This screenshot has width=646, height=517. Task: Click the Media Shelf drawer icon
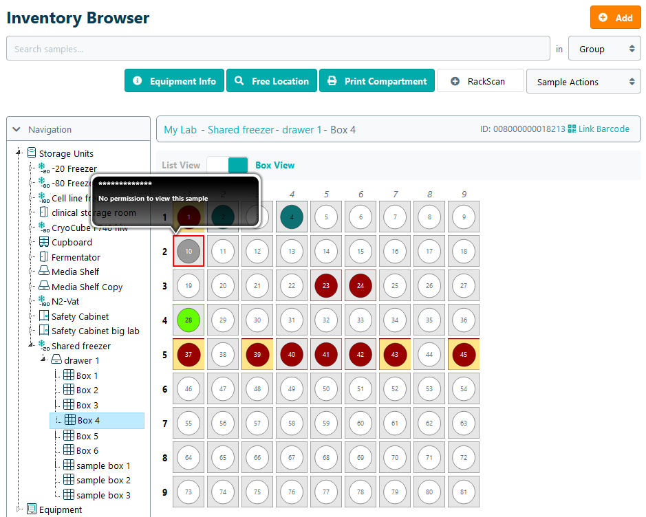pyautogui.click(x=44, y=272)
